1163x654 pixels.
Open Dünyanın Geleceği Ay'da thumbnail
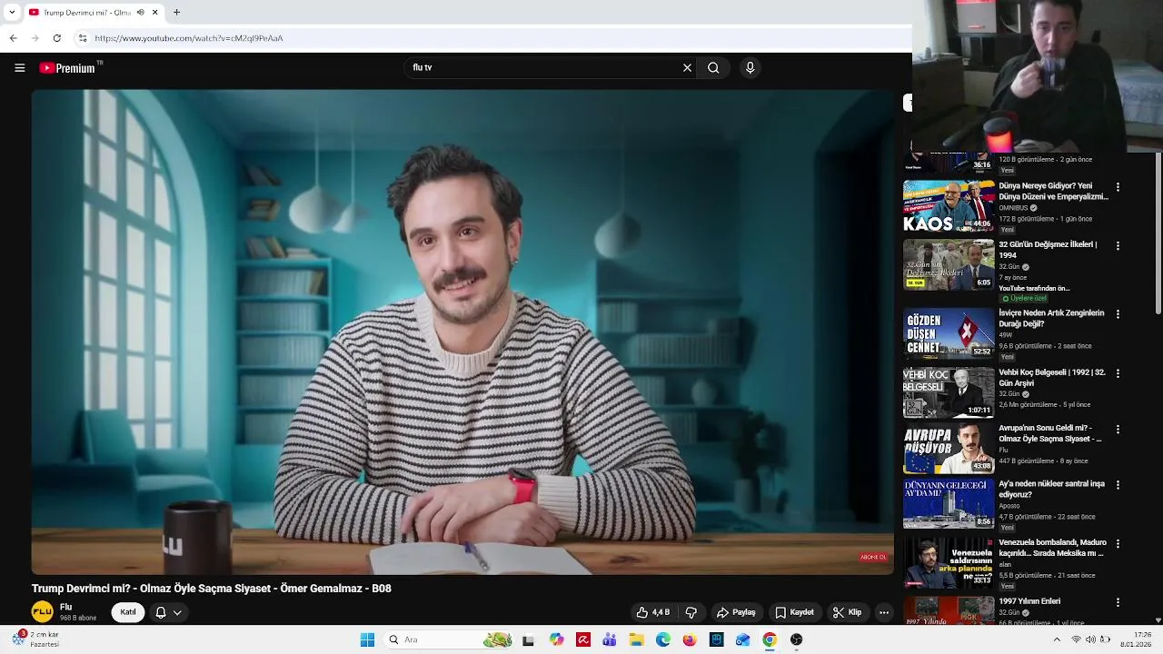coord(949,503)
